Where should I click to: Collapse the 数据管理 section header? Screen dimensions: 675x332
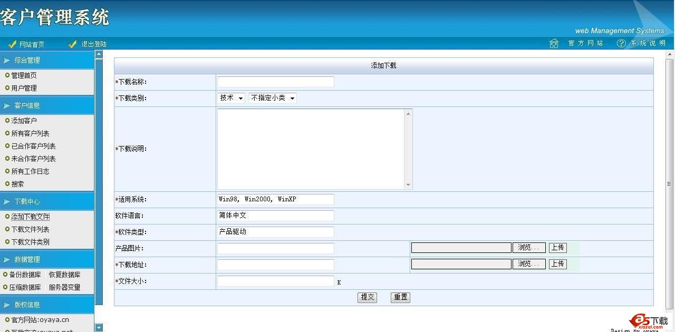tap(47, 259)
